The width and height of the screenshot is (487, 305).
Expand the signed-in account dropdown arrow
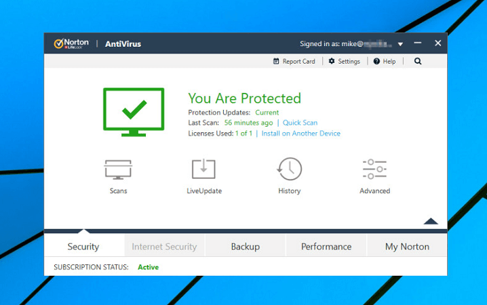[x=400, y=44]
